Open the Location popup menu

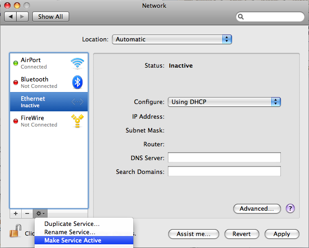[172, 39]
